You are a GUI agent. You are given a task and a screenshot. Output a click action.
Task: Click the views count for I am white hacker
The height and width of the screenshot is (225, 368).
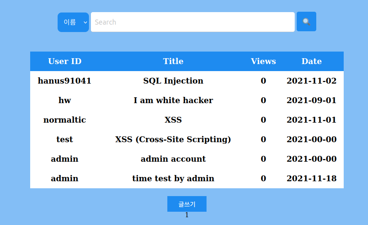(x=263, y=100)
